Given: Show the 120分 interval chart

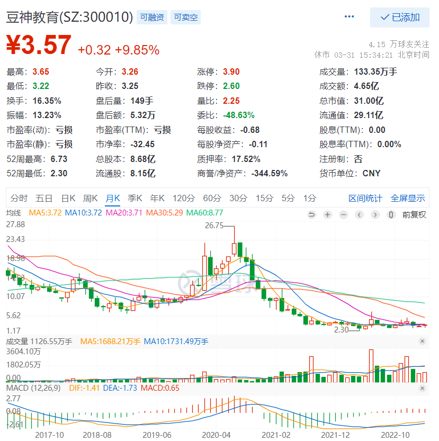Looking at the screenshot, I should point(184,199).
